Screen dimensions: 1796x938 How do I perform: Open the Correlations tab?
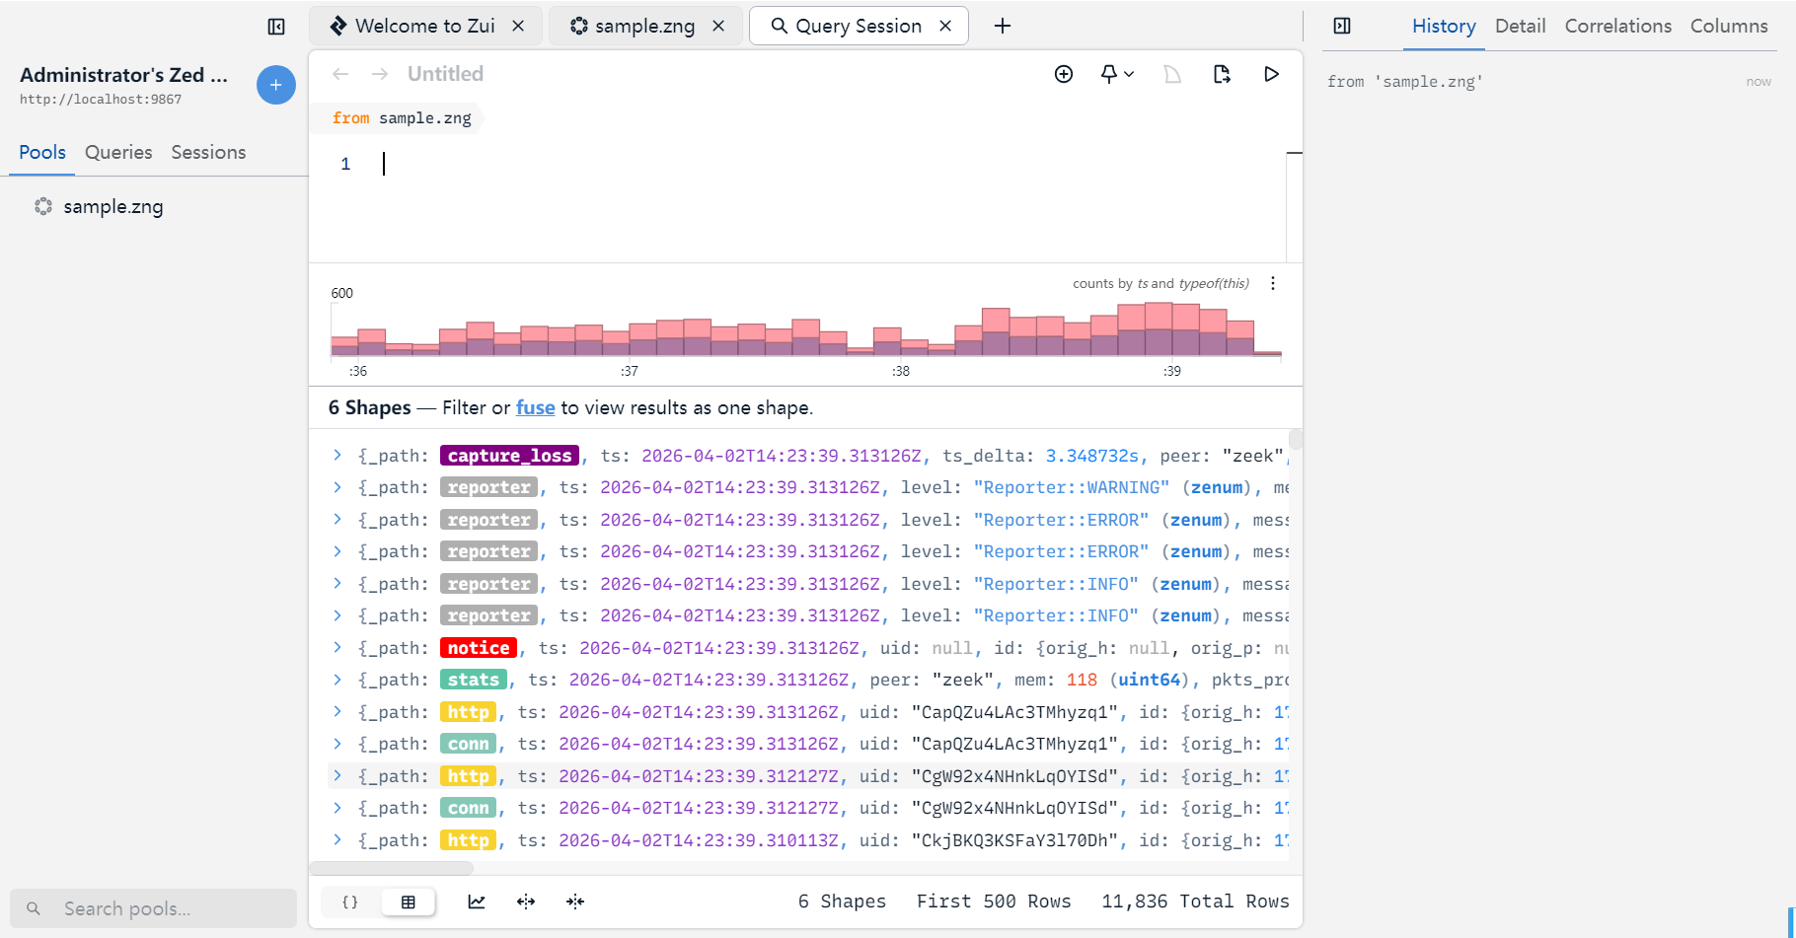point(1617,27)
